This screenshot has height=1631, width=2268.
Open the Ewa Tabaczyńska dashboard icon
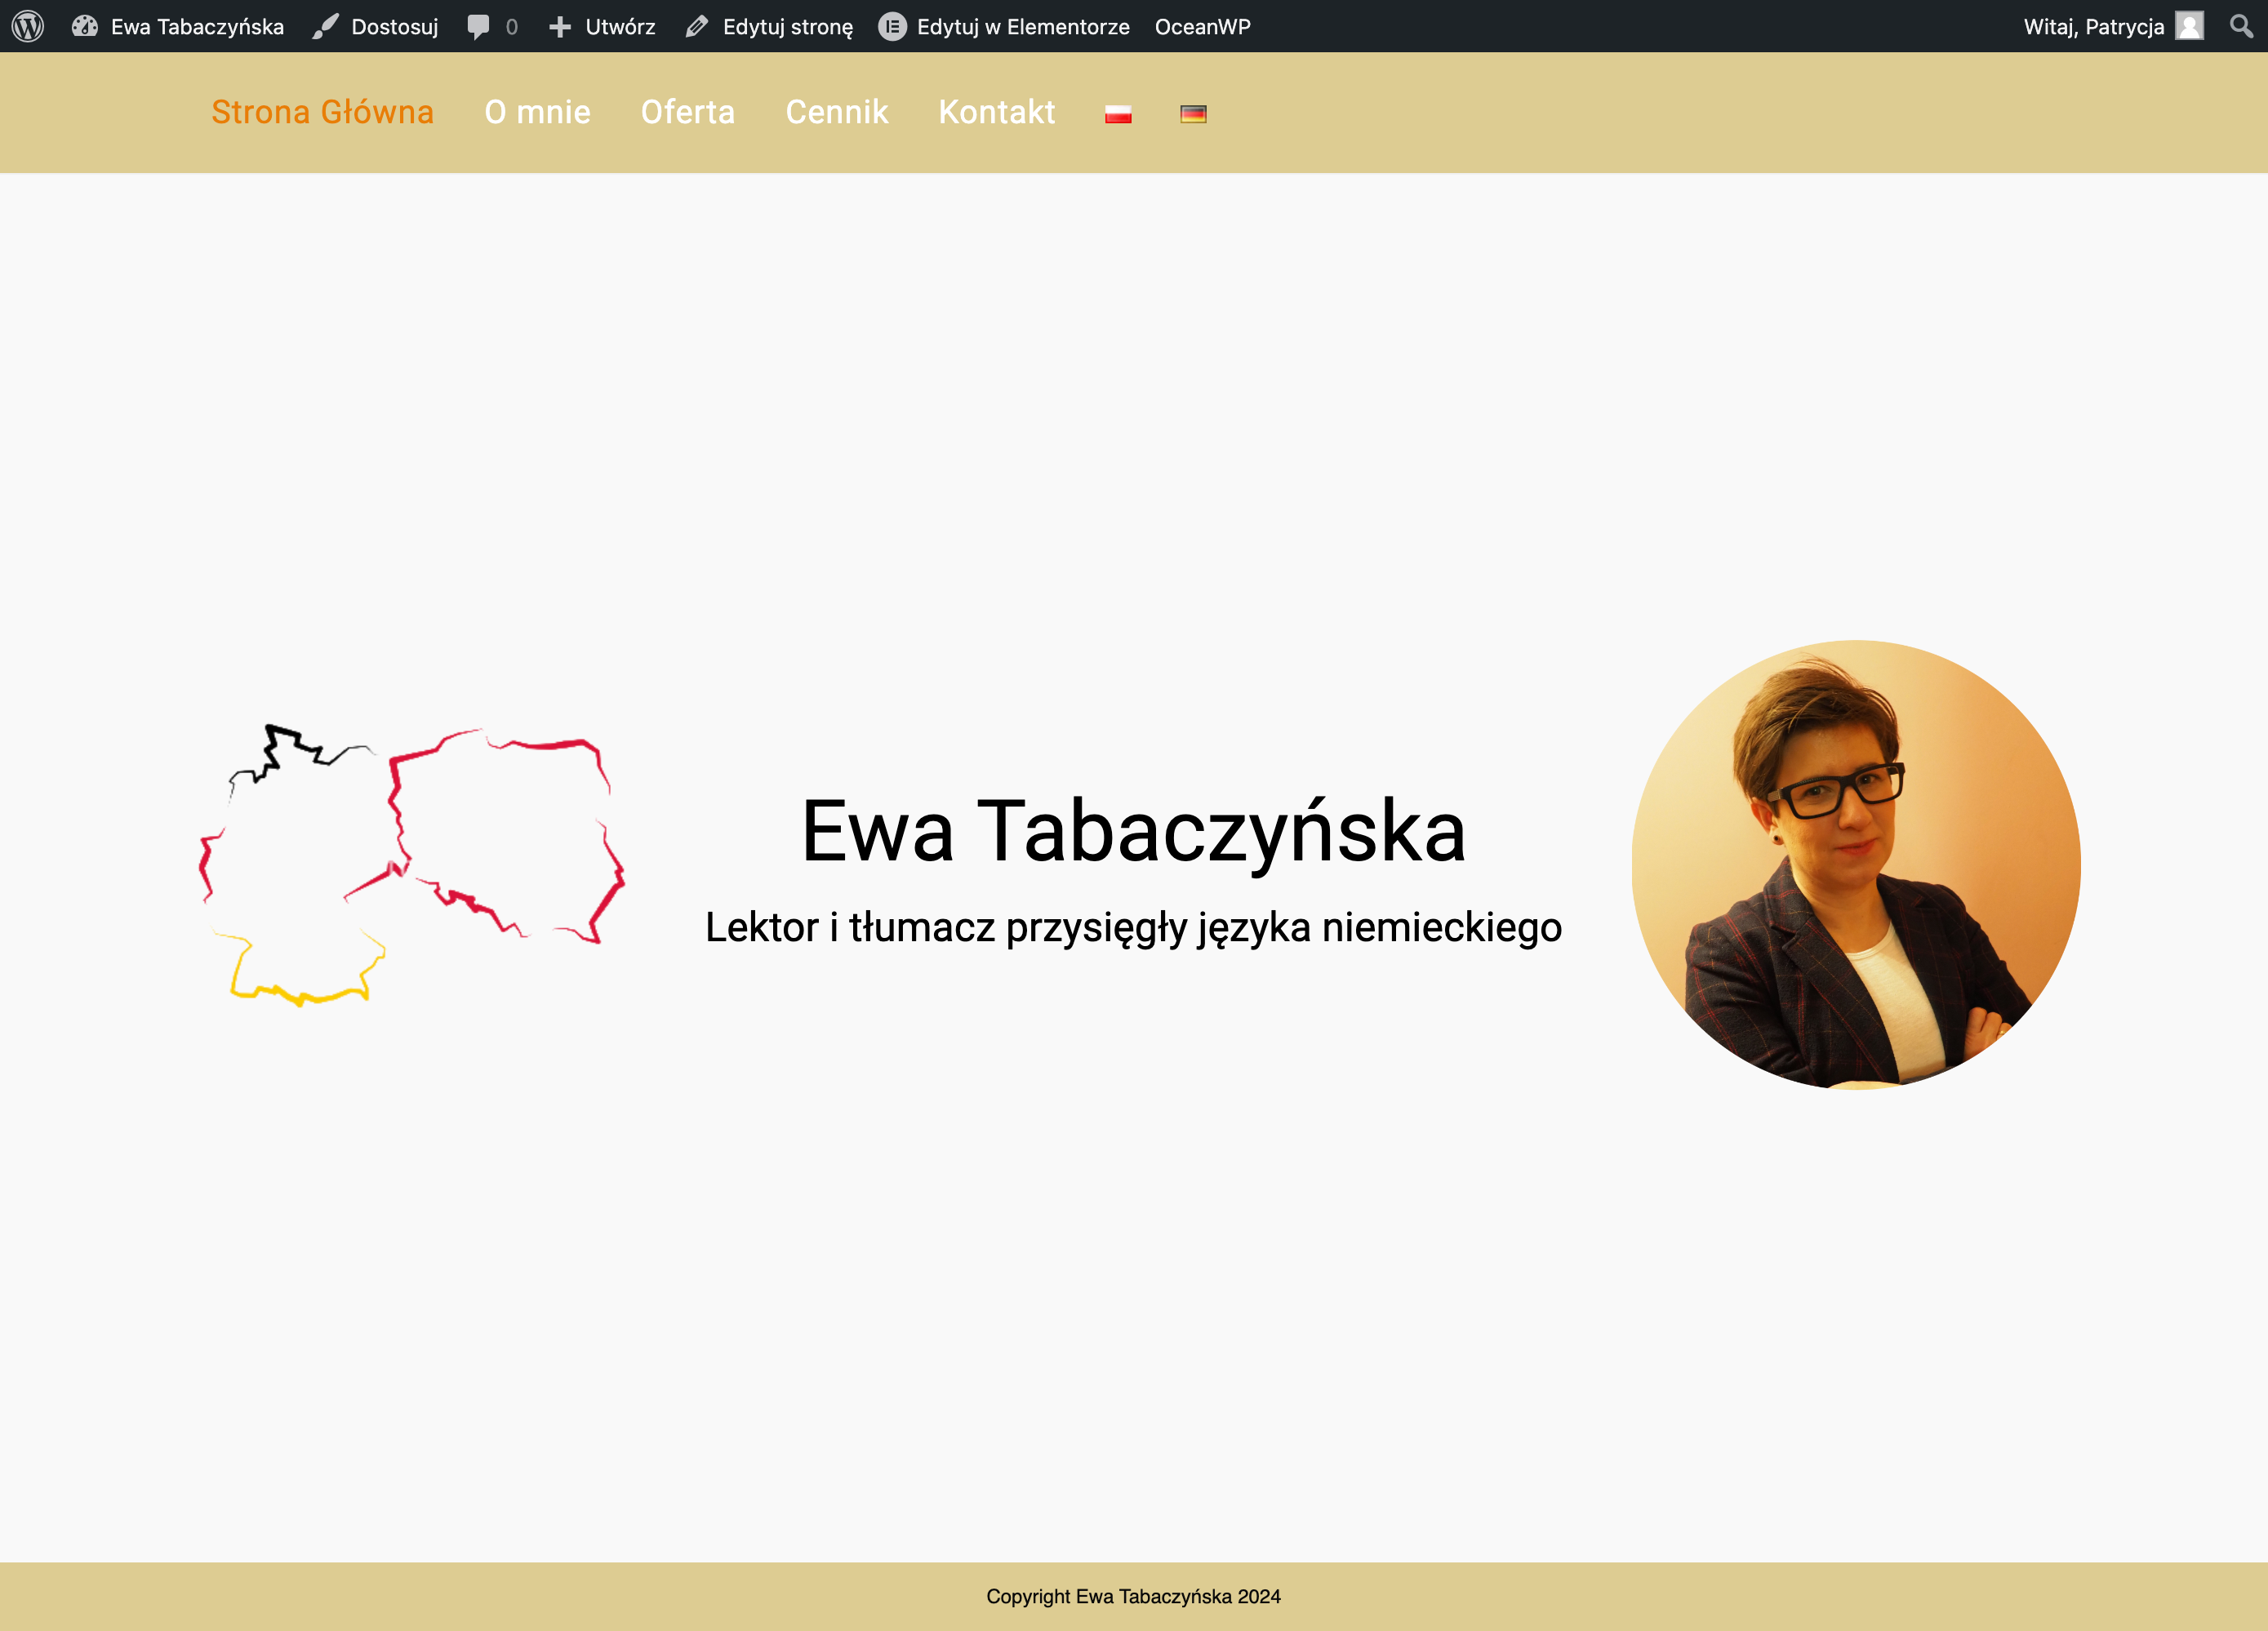point(85,26)
